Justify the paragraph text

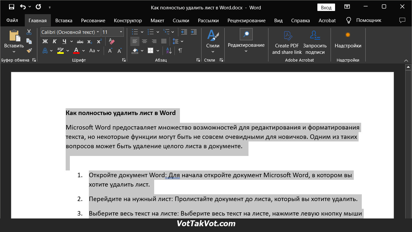tap(164, 41)
